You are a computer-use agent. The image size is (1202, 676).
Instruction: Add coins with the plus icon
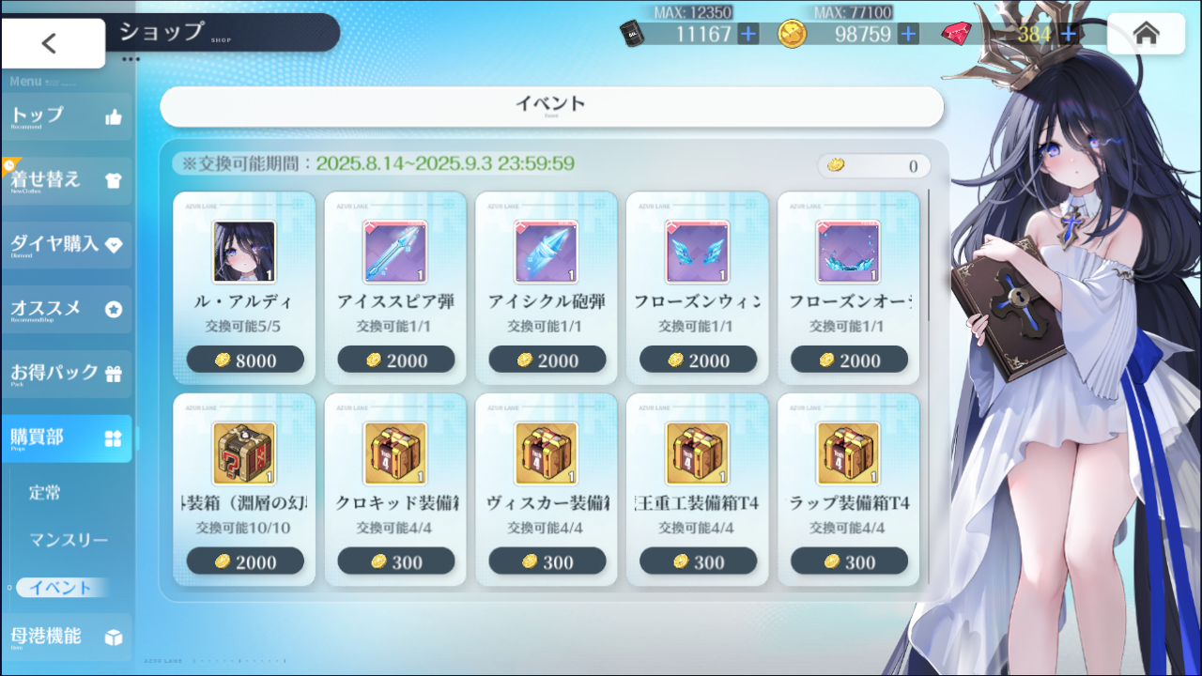[x=908, y=34]
